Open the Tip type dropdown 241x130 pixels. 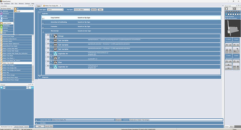point(82,9)
